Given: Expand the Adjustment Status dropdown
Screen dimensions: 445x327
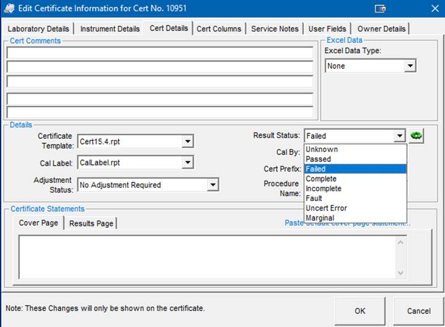Looking at the screenshot, I should (213, 185).
